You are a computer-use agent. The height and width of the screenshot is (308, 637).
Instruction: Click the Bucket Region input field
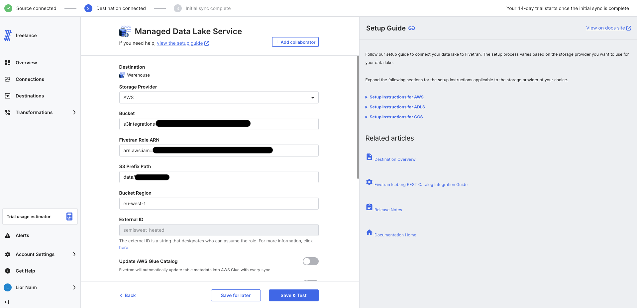tap(219, 204)
